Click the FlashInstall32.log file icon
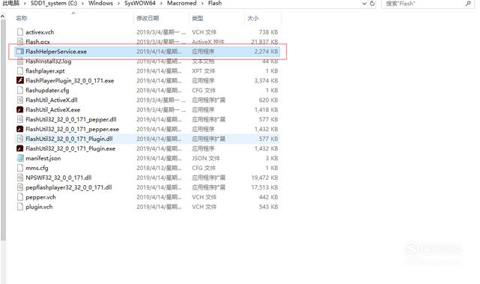 click(x=20, y=61)
